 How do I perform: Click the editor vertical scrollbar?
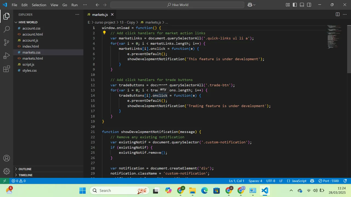(349, 49)
